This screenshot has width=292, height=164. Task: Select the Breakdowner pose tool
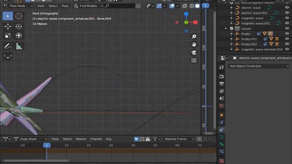click(8, 56)
